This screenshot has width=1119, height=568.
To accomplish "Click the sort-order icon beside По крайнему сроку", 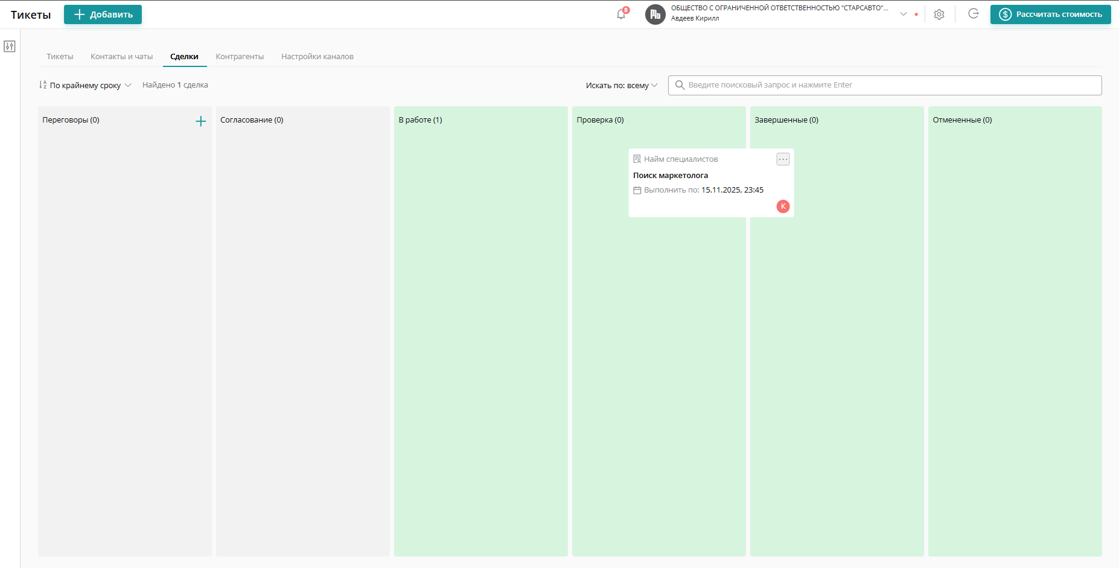I will tap(43, 85).
